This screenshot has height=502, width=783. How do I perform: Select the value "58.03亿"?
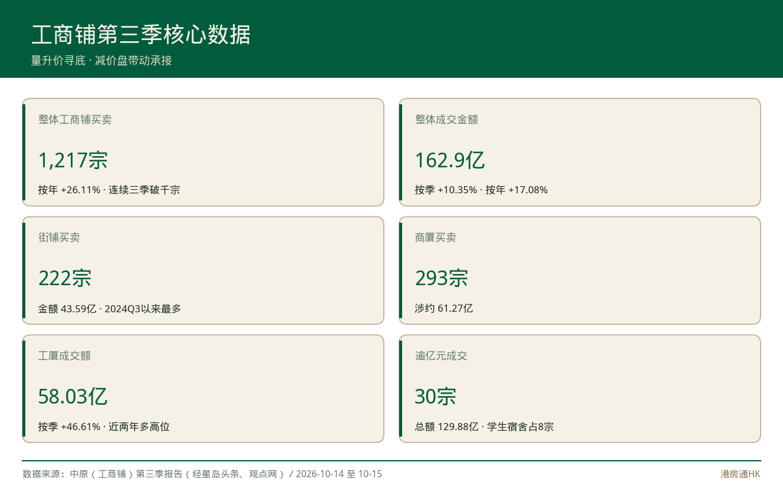click(x=73, y=397)
